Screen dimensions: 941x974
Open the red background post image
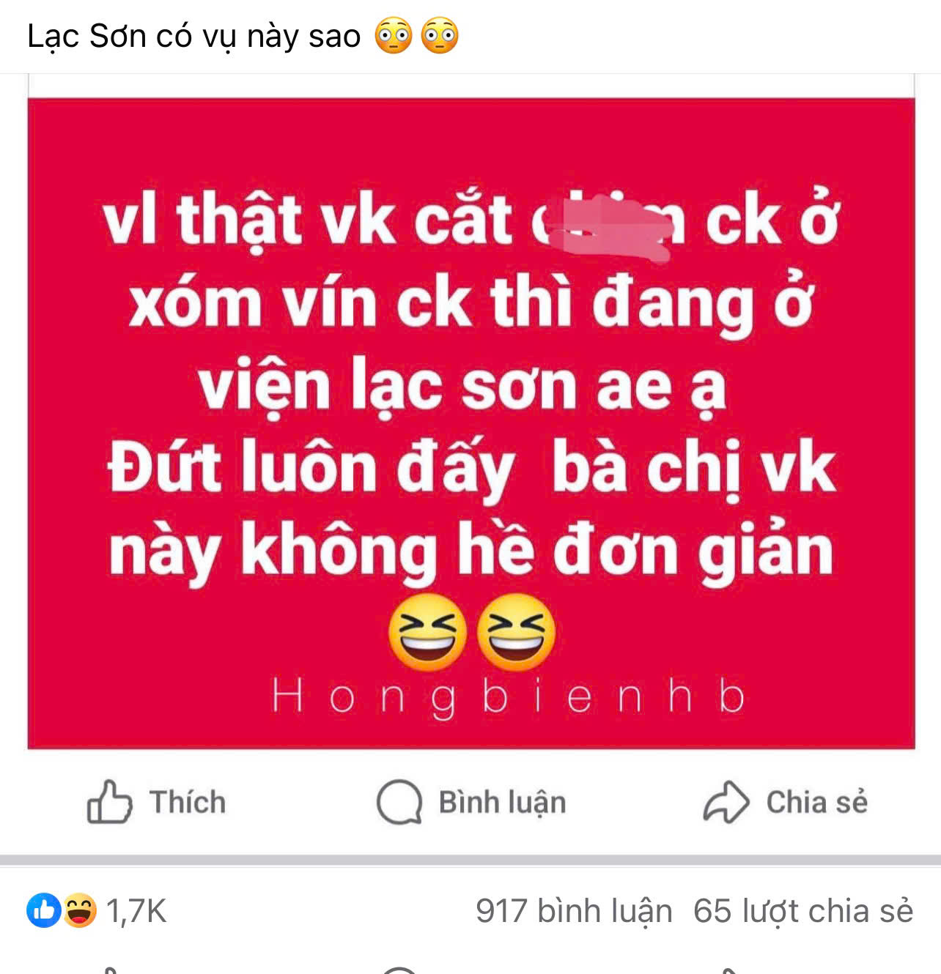click(471, 423)
